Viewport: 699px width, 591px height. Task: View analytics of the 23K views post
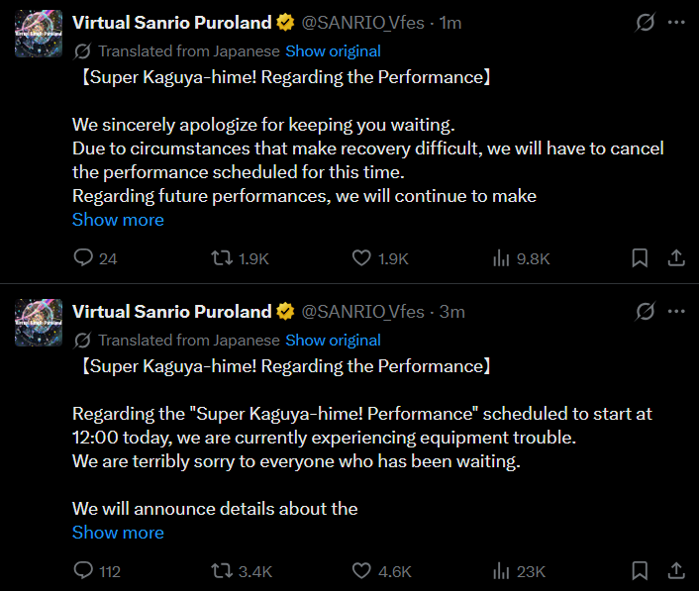501,571
